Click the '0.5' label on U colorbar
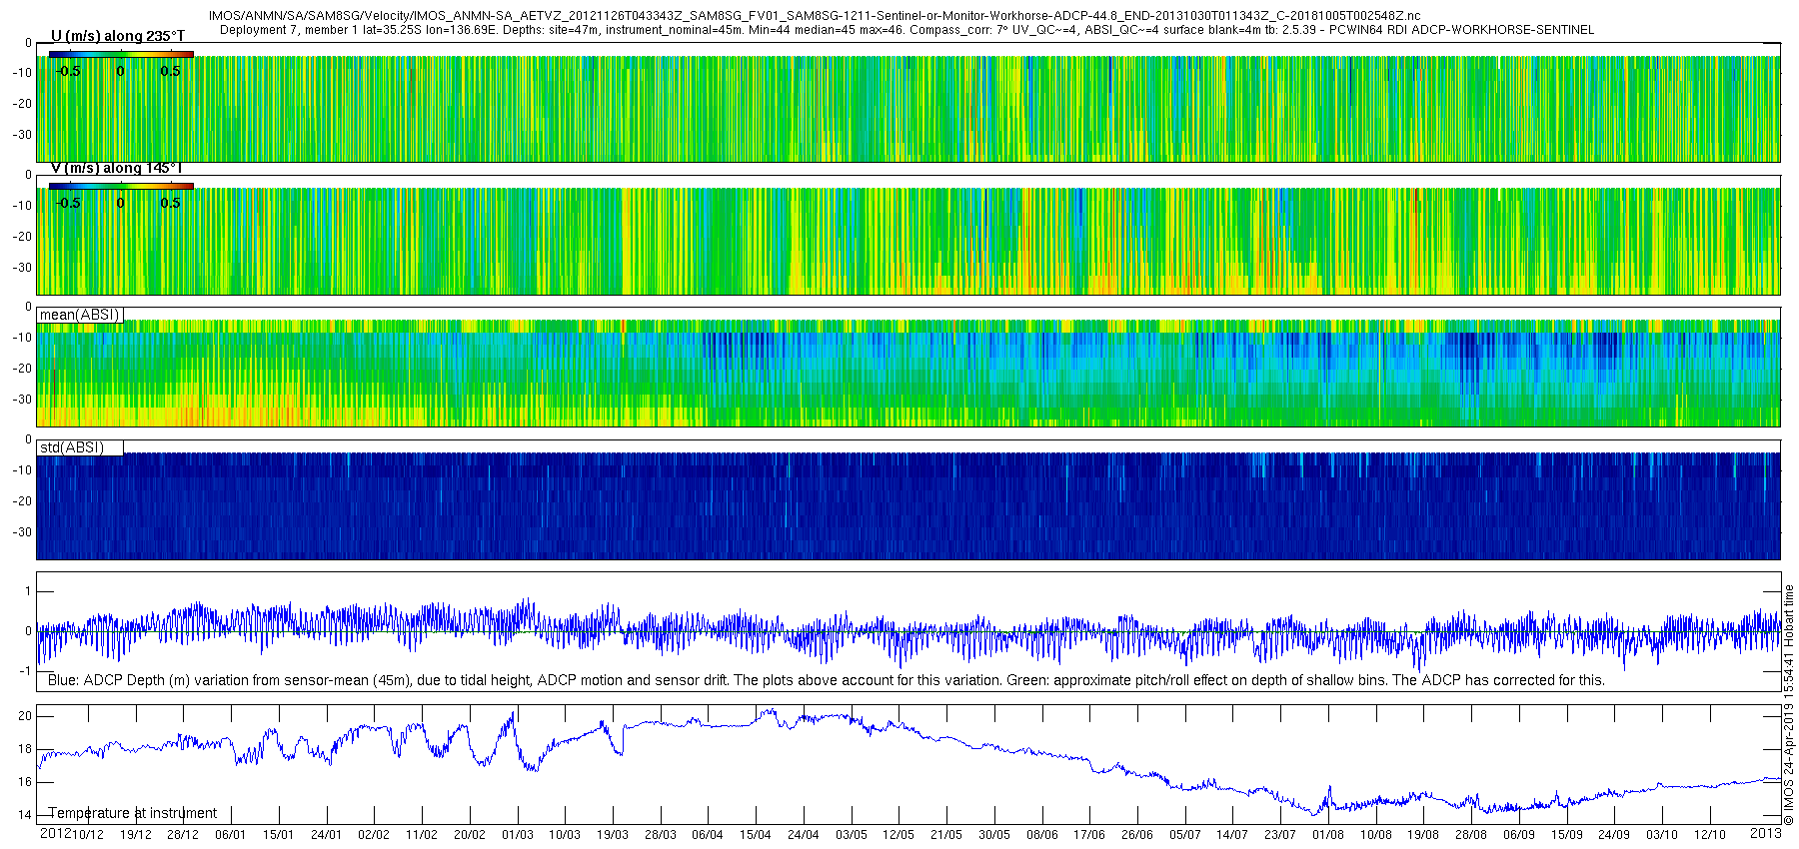1799x849 pixels. [x=170, y=71]
